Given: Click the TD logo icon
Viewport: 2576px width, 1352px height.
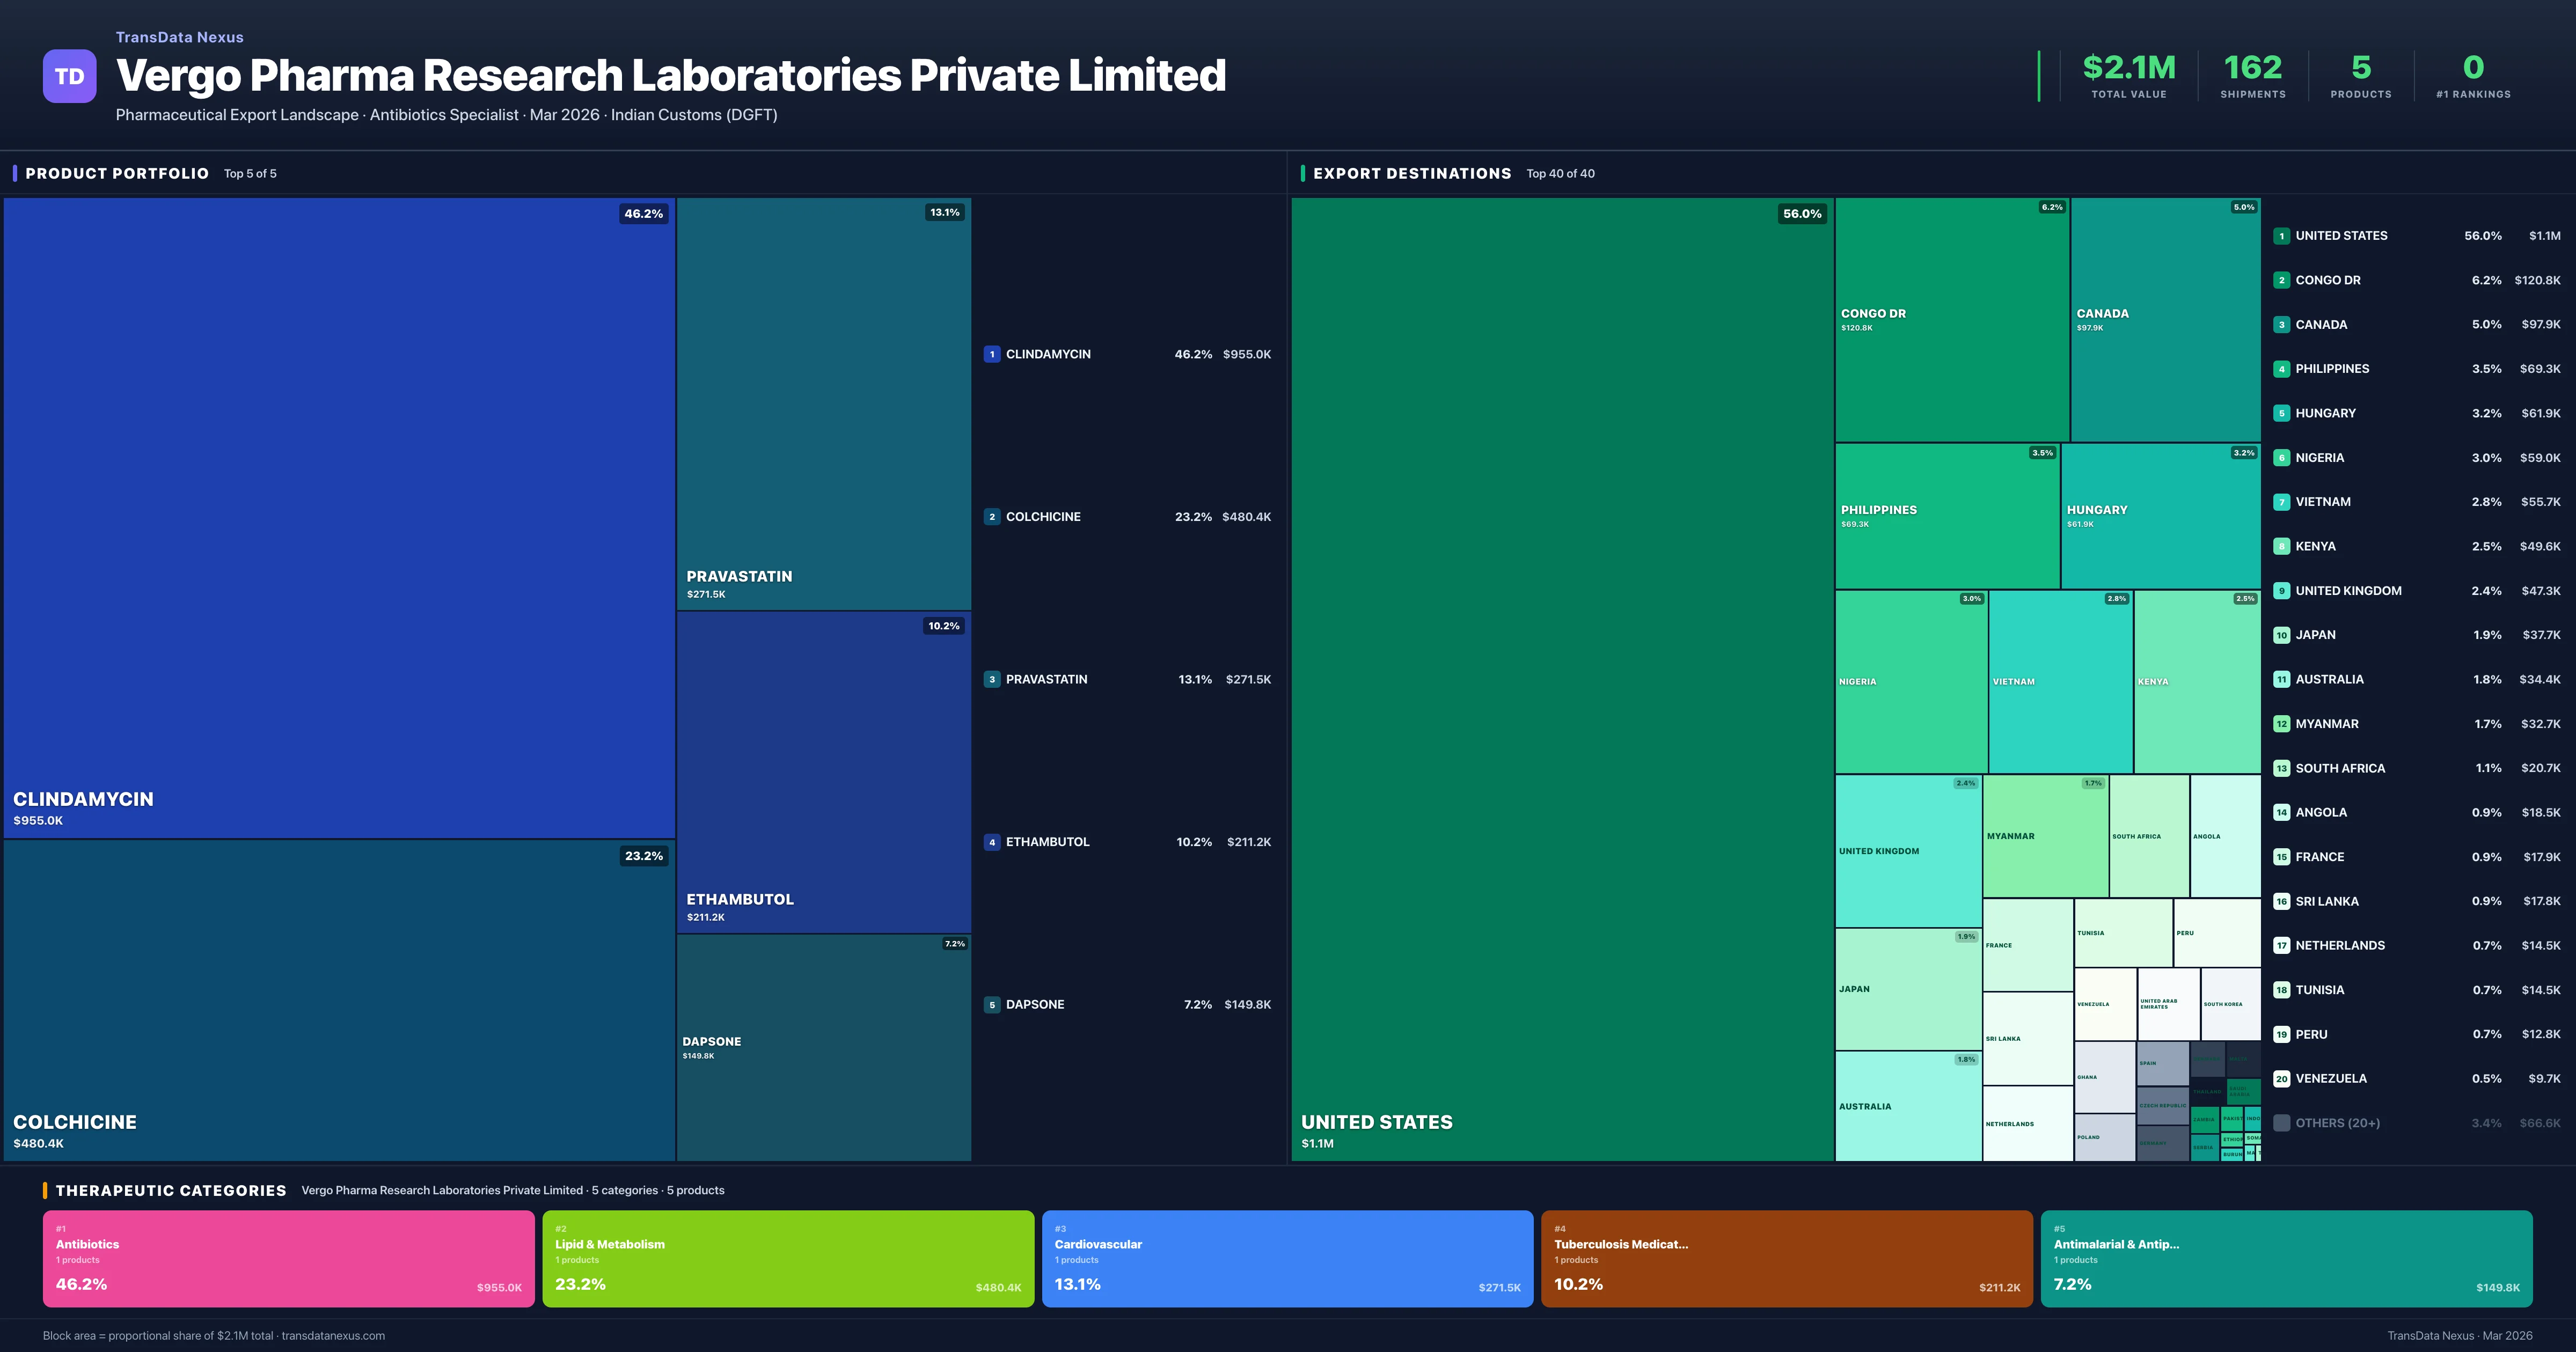Looking at the screenshot, I should pos(69,77).
